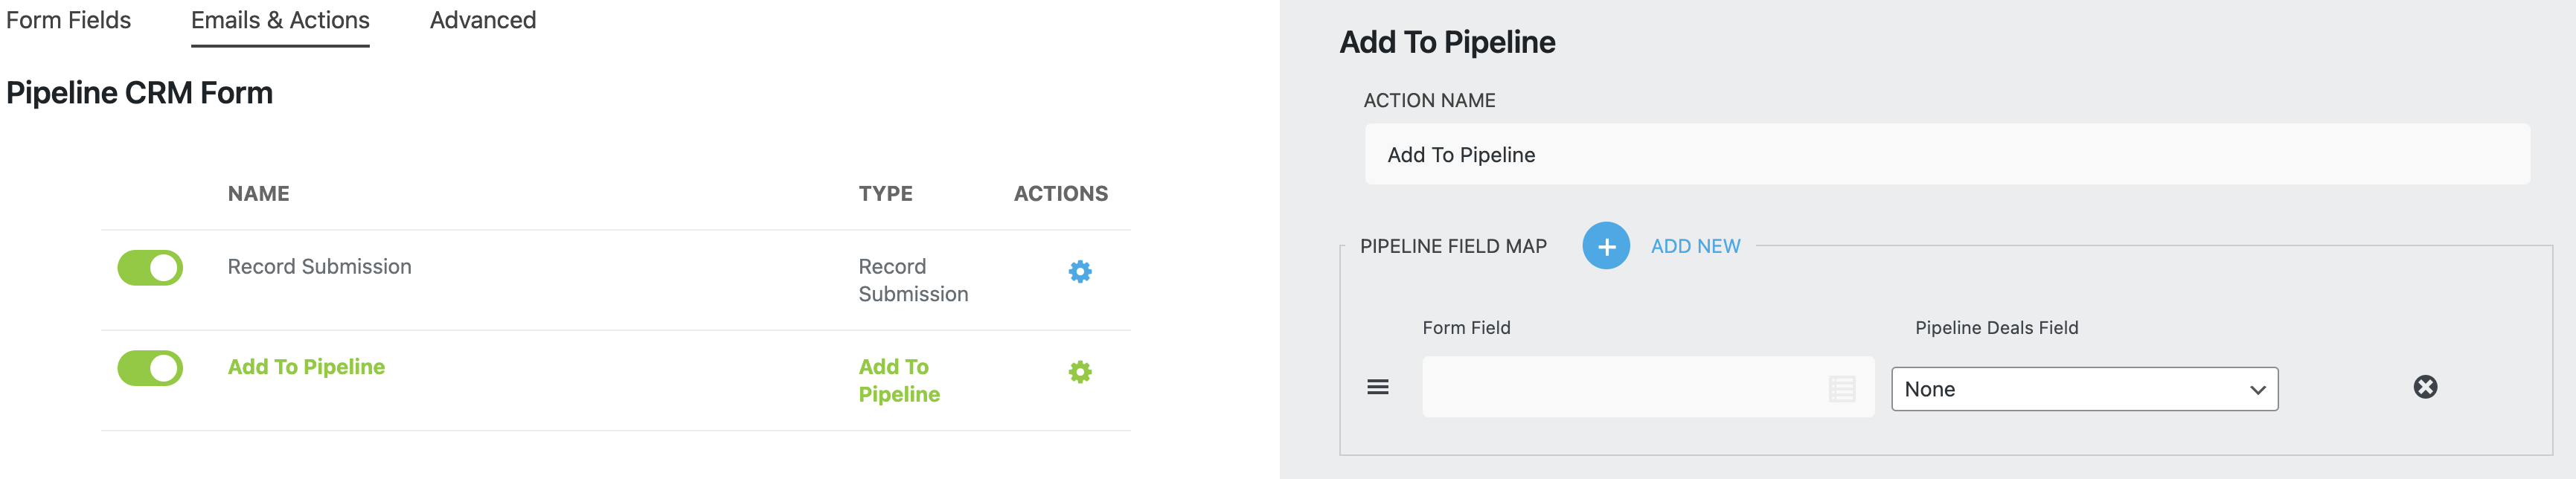Disable the Record Submission action toggle
The height and width of the screenshot is (479, 2576).
(150, 268)
